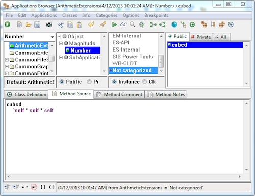This screenshot has width=255, height=196.
Task: Click the paintbrush format icon
Action: 103,24
